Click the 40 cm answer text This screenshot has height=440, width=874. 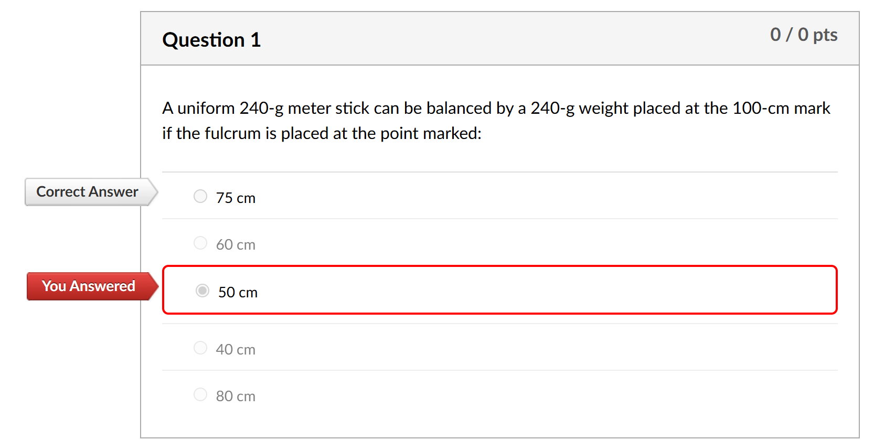[236, 349]
